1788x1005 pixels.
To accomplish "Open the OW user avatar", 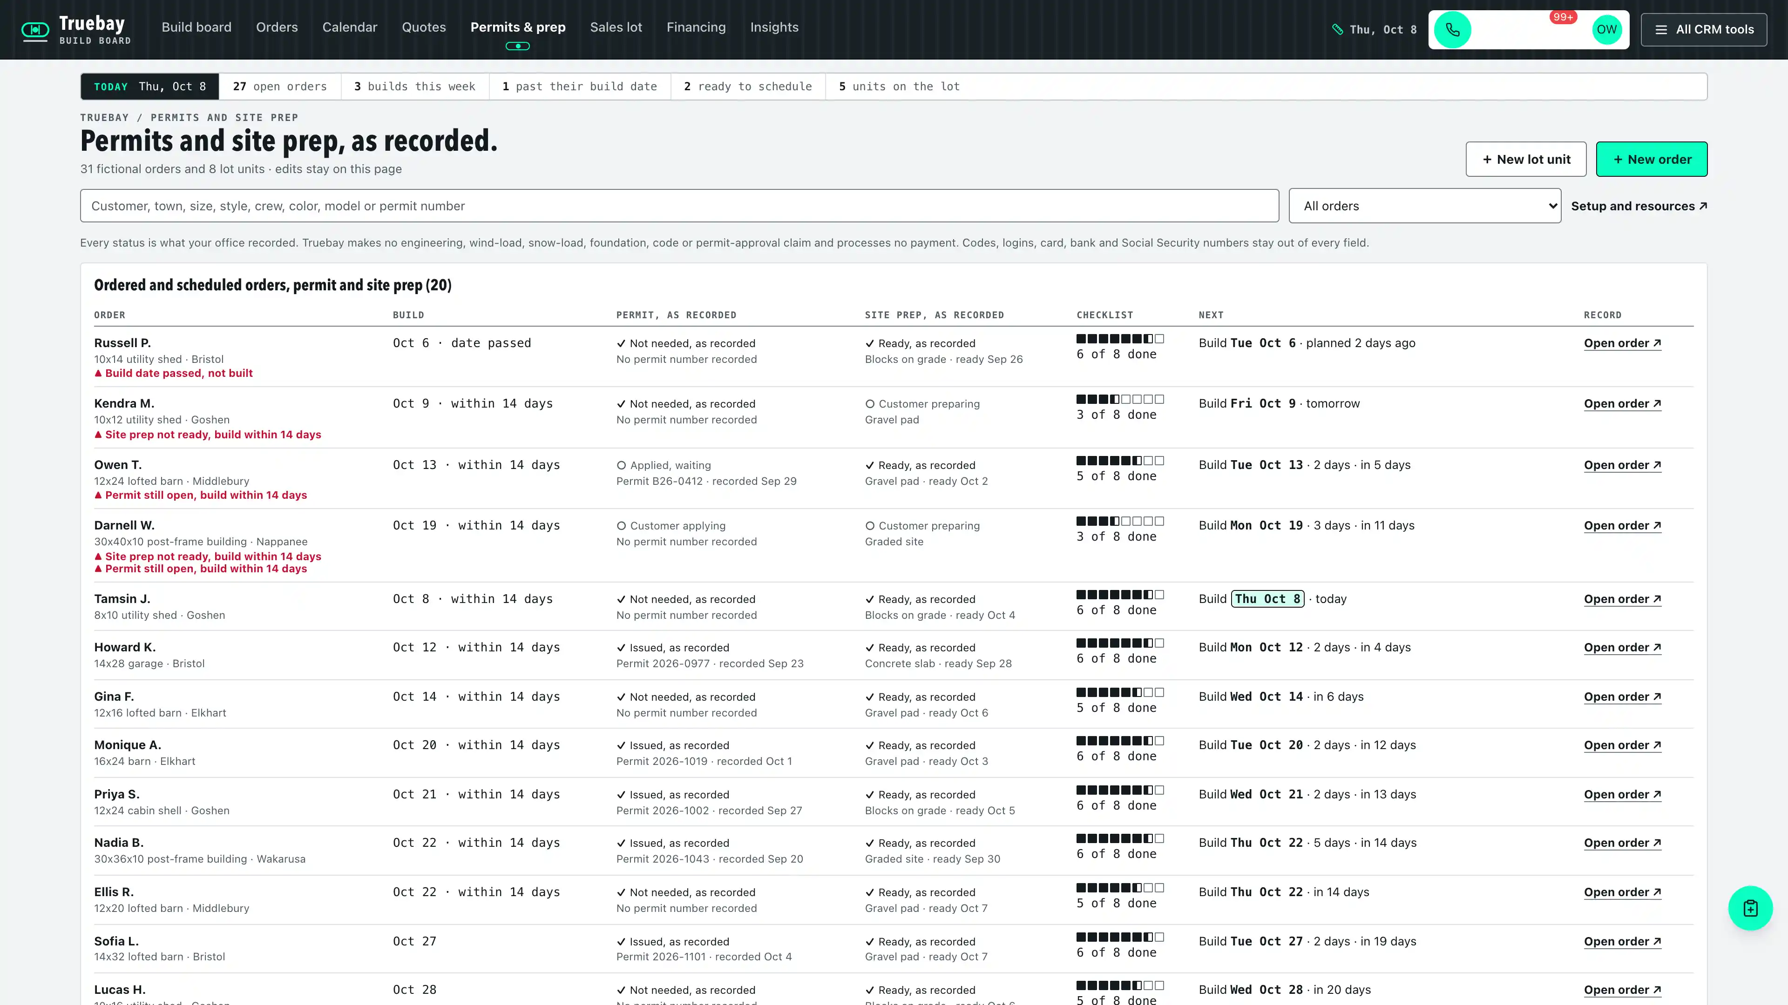I will point(1606,30).
